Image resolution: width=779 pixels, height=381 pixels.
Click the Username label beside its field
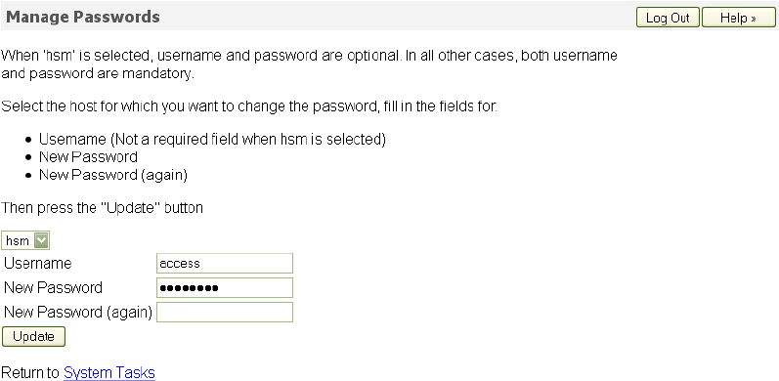38,263
